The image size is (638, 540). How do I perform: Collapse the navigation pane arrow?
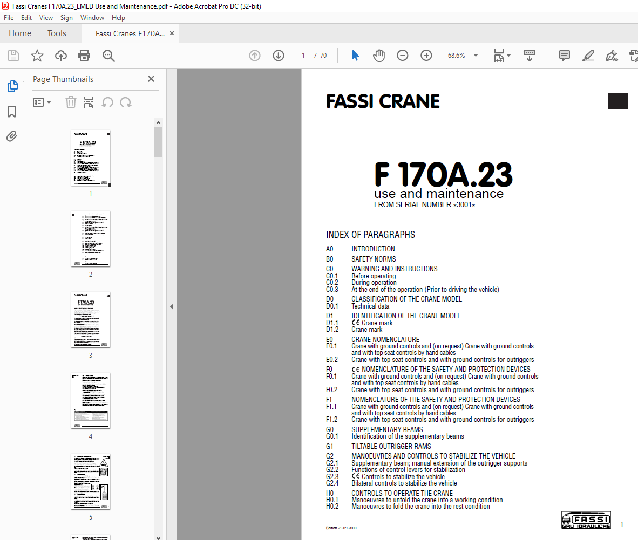click(172, 306)
